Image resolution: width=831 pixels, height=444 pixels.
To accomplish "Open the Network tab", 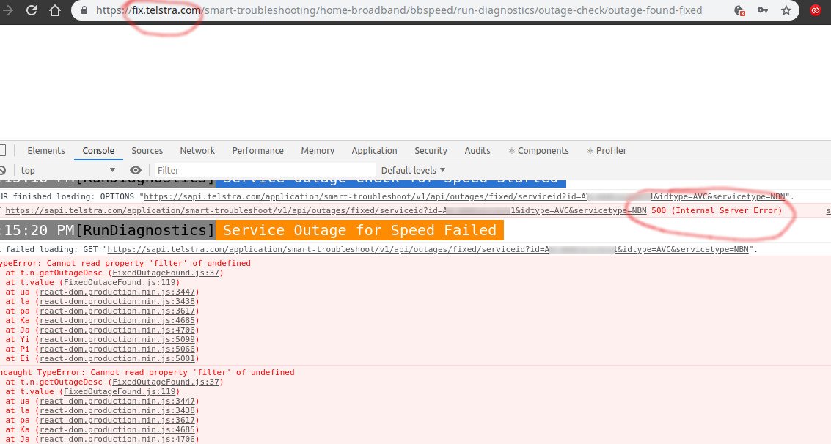I will pos(197,150).
